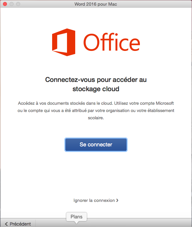Image resolution: width=192 pixels, height=227 pixels.
Task: Click the divider right of Précédent
Action: tap(35, 223)
